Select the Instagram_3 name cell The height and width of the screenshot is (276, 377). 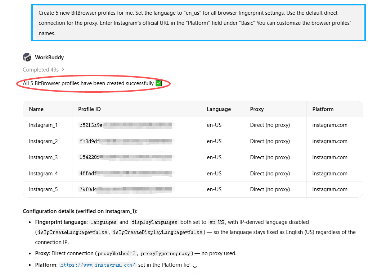coord(43,157)
